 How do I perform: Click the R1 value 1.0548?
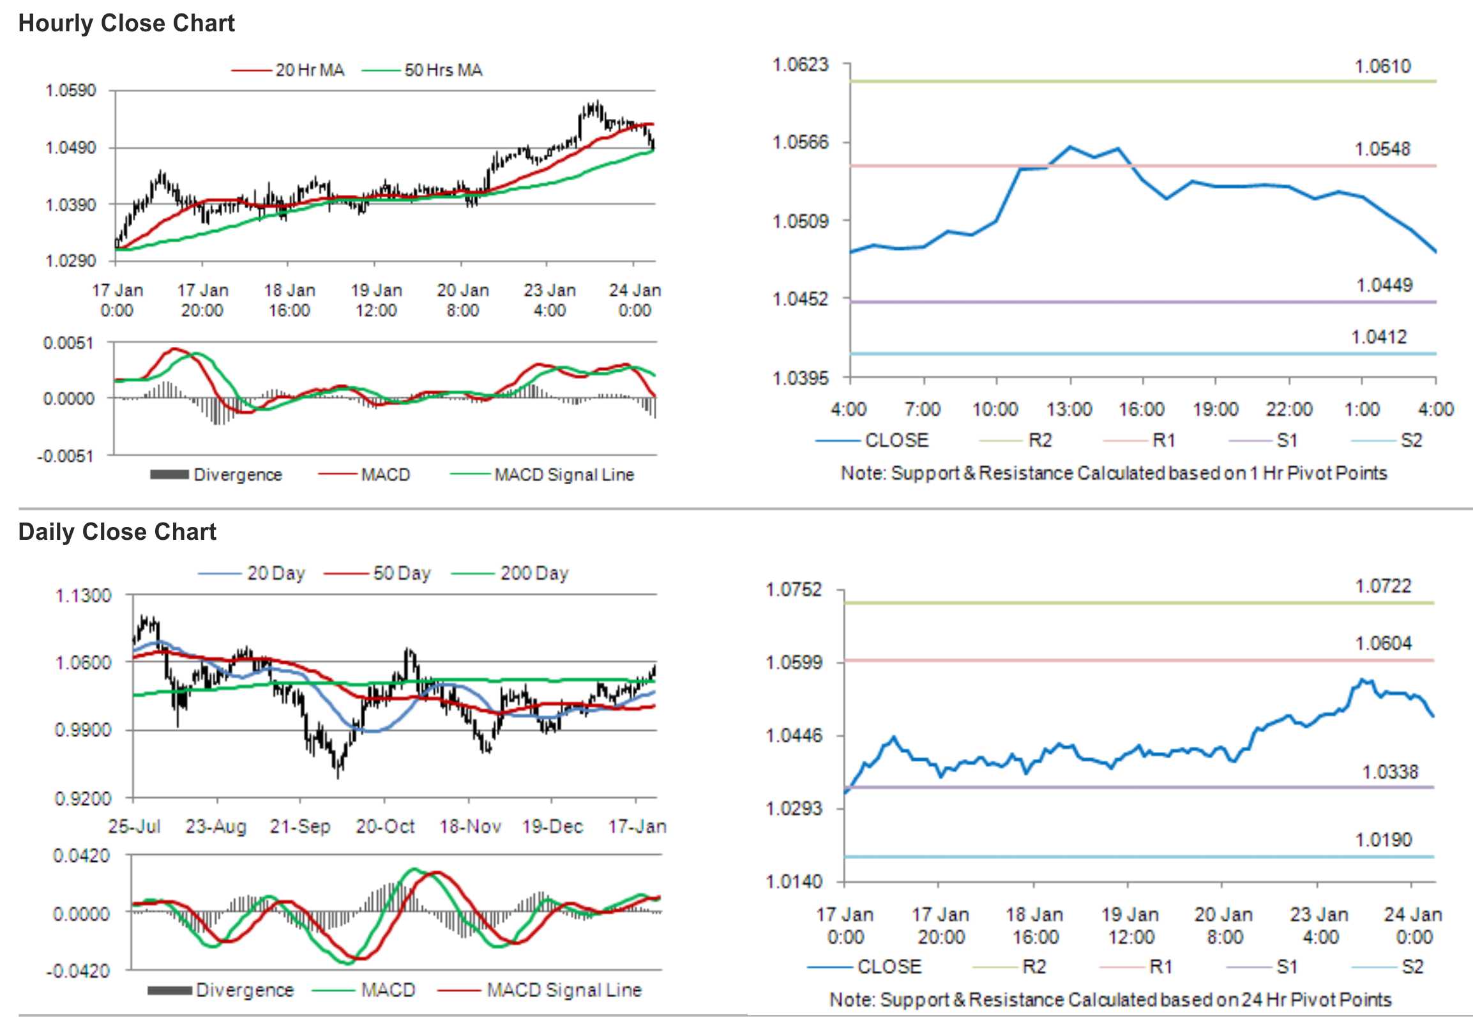pyautogui.click(x=1382, y=149)
